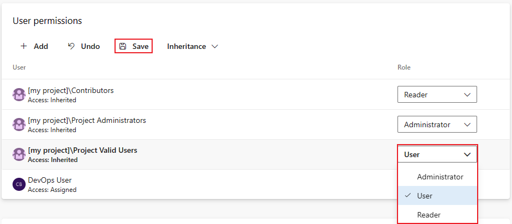Click the Save button label
Screen dimensions: 512x224
(141, 46)
